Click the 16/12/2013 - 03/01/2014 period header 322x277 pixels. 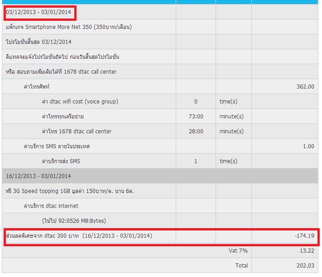pyautogui.click(x=38, y=176)
